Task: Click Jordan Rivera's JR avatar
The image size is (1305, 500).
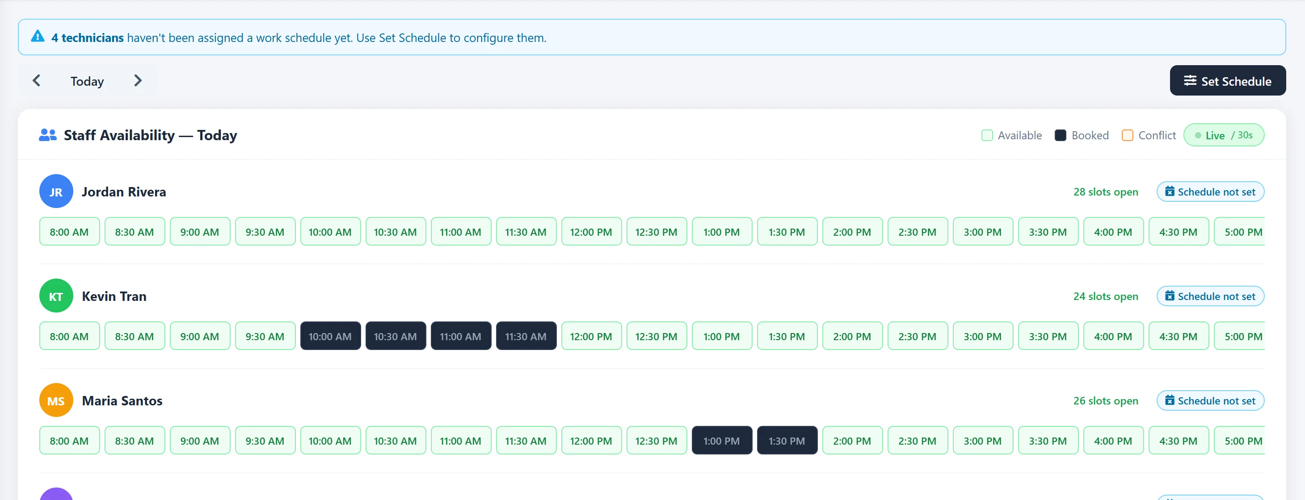Action: pos(56,192)
